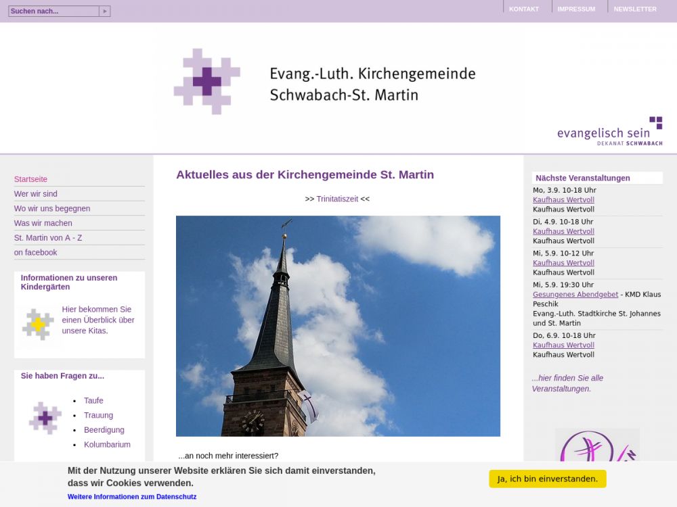The height and width of the screenshot is (507, 677).
Task: Follow the Trinitatiszeit link
Action: (337, 199)
